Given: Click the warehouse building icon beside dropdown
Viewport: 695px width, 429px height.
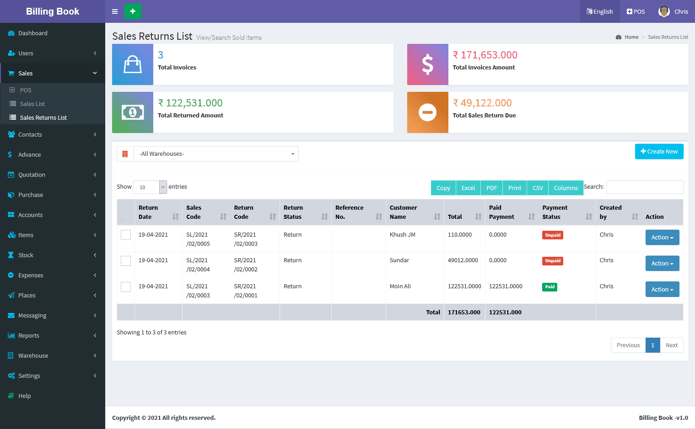Looking at the screenshot, I should (x=125, y=154).
